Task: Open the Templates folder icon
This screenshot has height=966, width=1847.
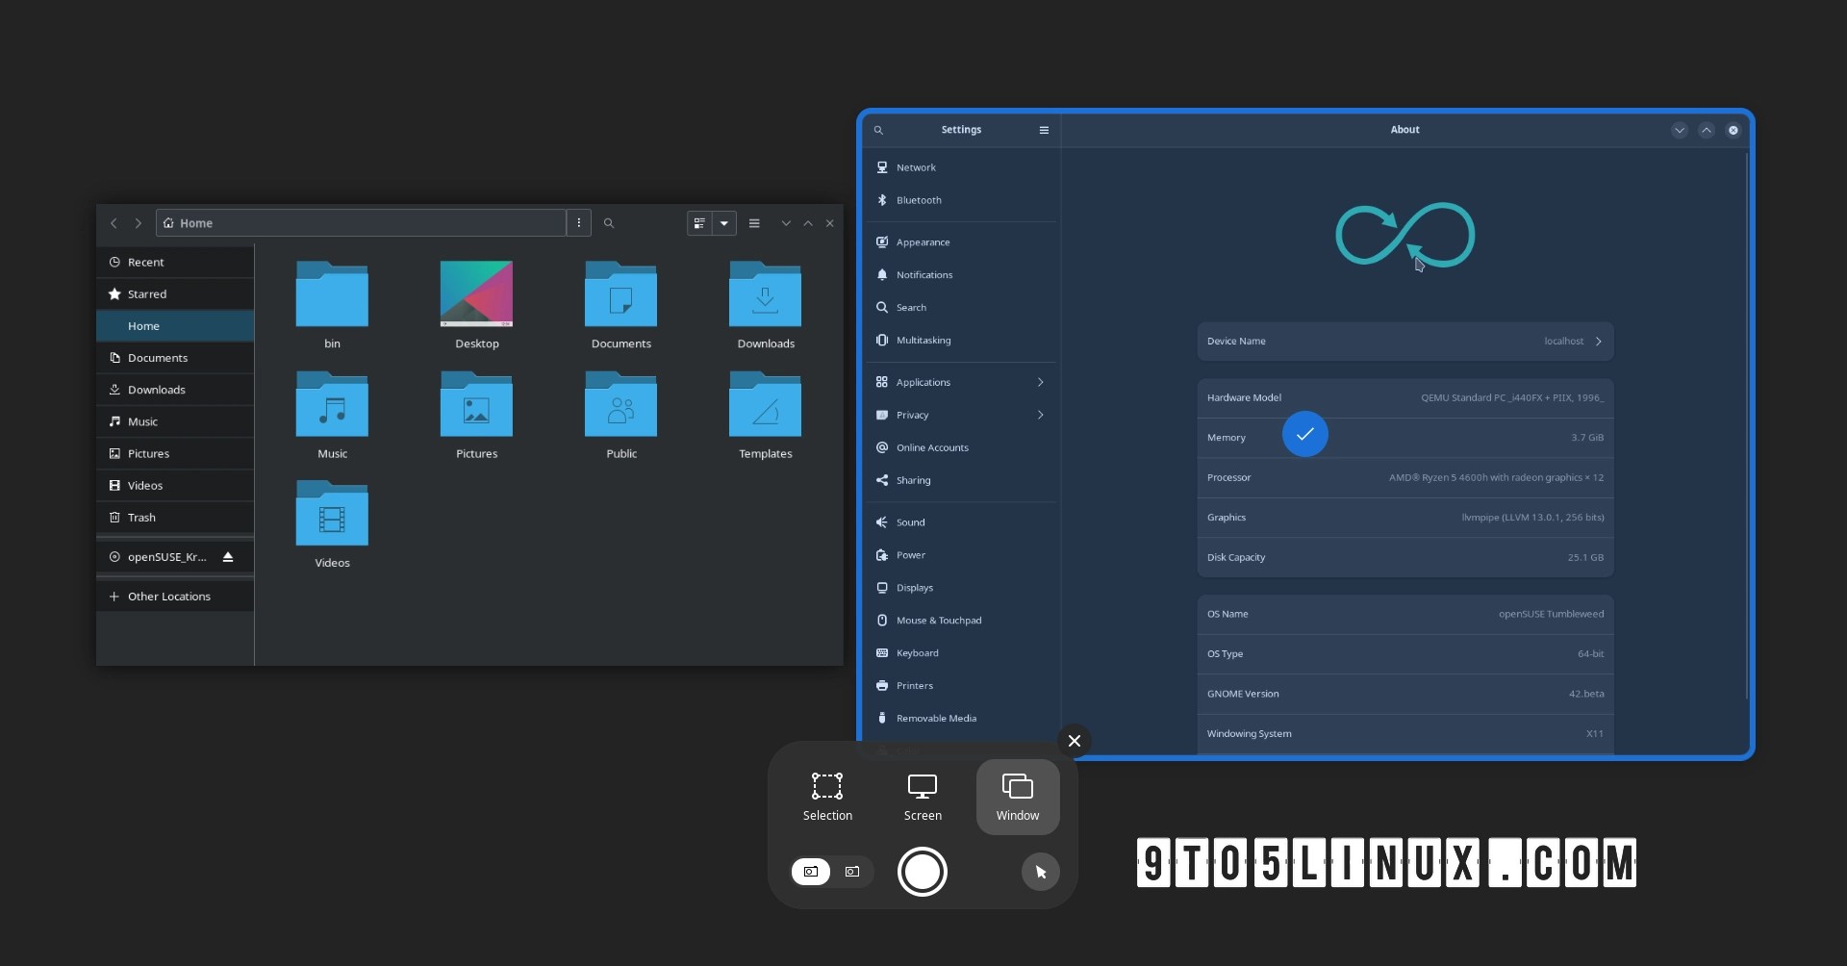Action: (x=765, y=404)
